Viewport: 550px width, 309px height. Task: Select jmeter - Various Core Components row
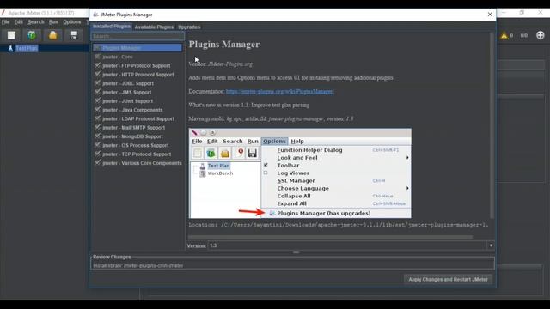click(137, 163)
